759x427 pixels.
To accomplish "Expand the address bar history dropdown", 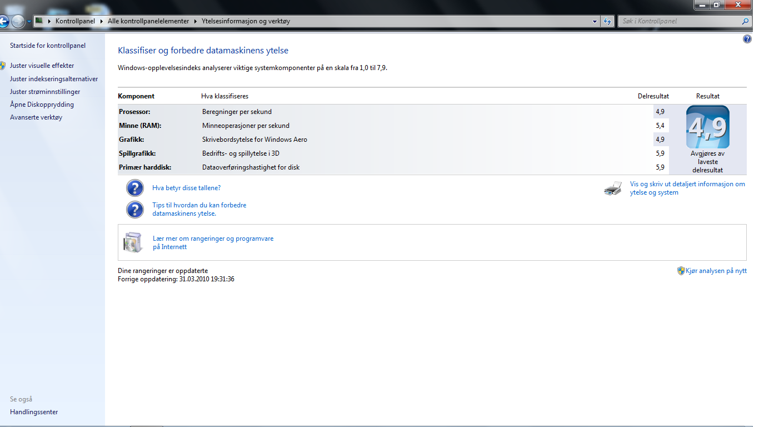I will click(595, 21).
